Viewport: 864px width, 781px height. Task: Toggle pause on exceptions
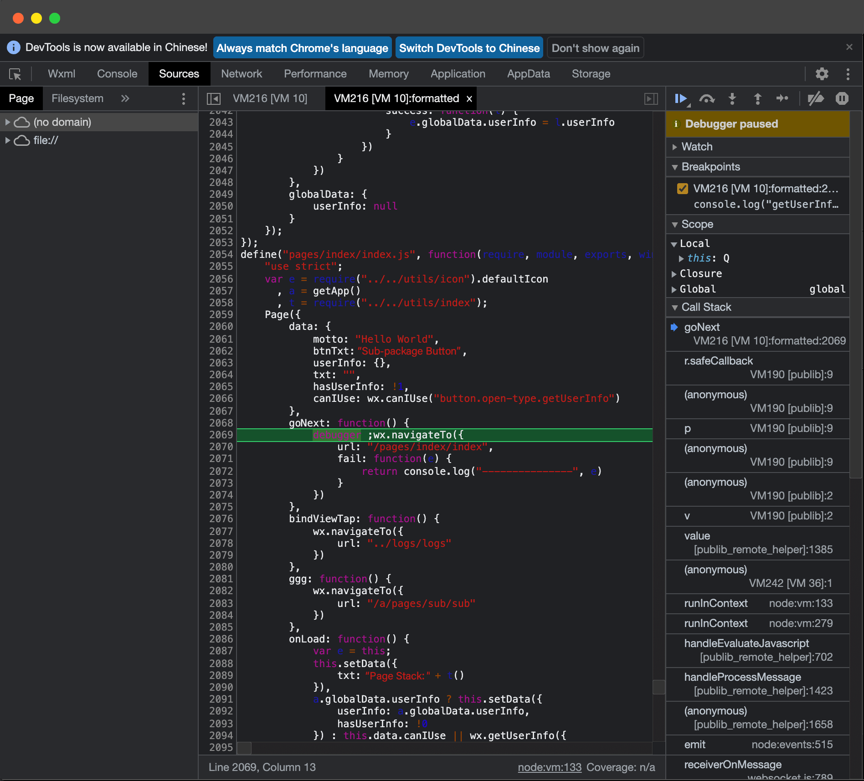tap(842, 98)
